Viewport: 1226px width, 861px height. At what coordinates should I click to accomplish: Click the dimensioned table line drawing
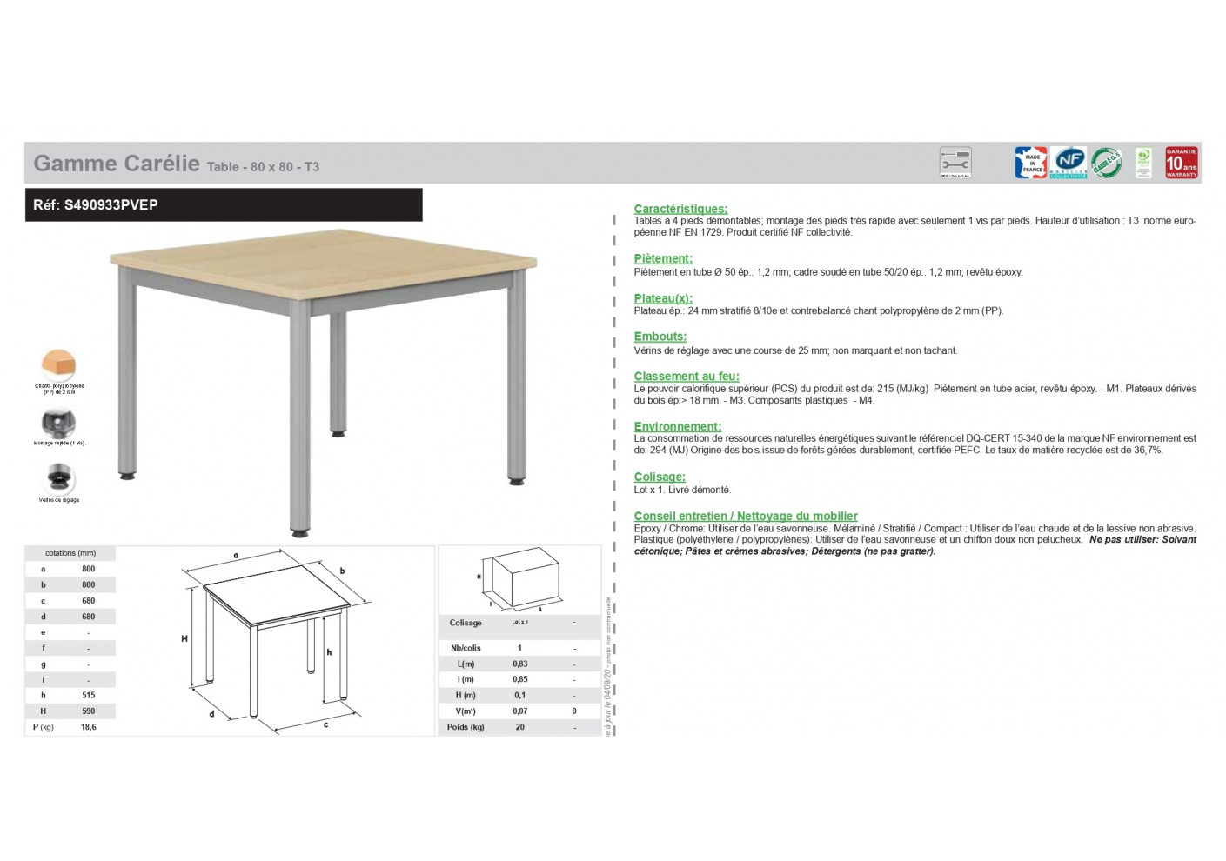276,641
